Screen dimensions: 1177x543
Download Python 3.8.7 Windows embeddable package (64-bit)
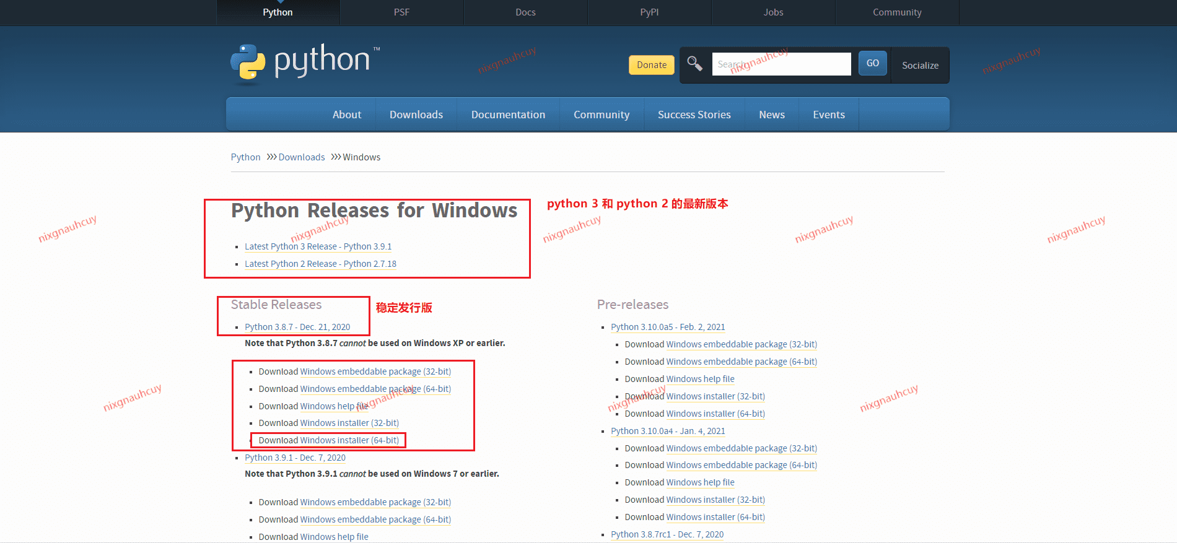coord(375,389)
